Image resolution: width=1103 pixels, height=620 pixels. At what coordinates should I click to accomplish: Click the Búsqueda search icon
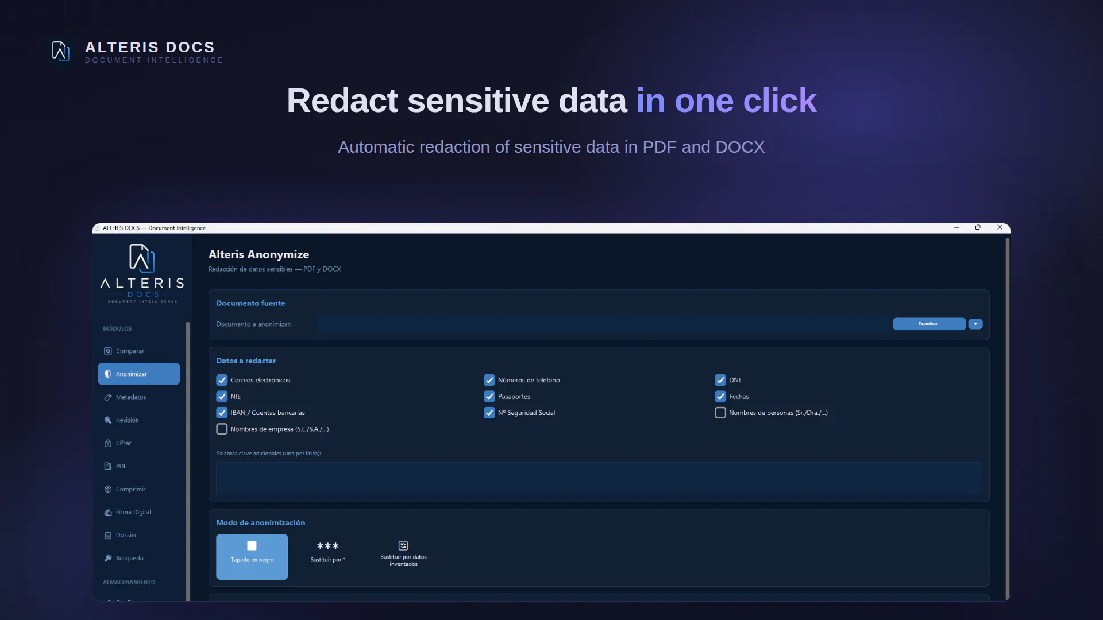(107, 558)
